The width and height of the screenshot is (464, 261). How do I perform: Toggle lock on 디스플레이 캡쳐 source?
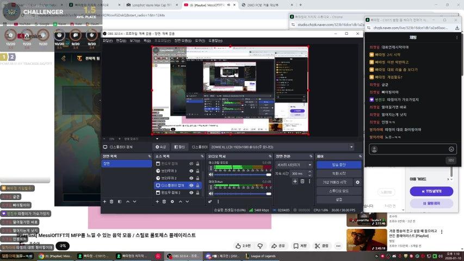click(198, 185)
